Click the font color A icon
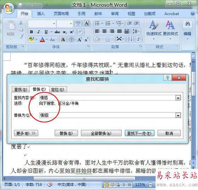The height and width of the screenshot is (190, 198). pyautogui.click(x=42, y=39)
